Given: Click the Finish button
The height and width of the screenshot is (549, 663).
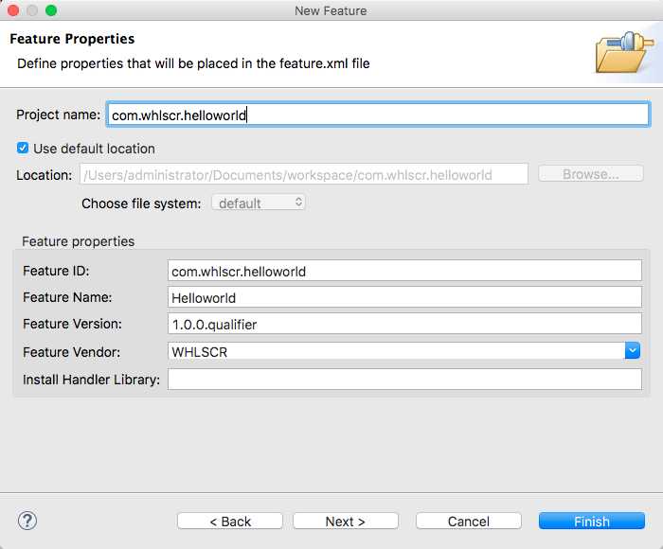Looking at the screenshot, I should coord(592,522).
